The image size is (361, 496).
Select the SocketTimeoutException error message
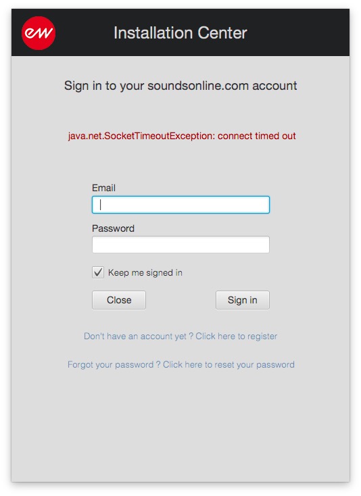tap(182, 136)
